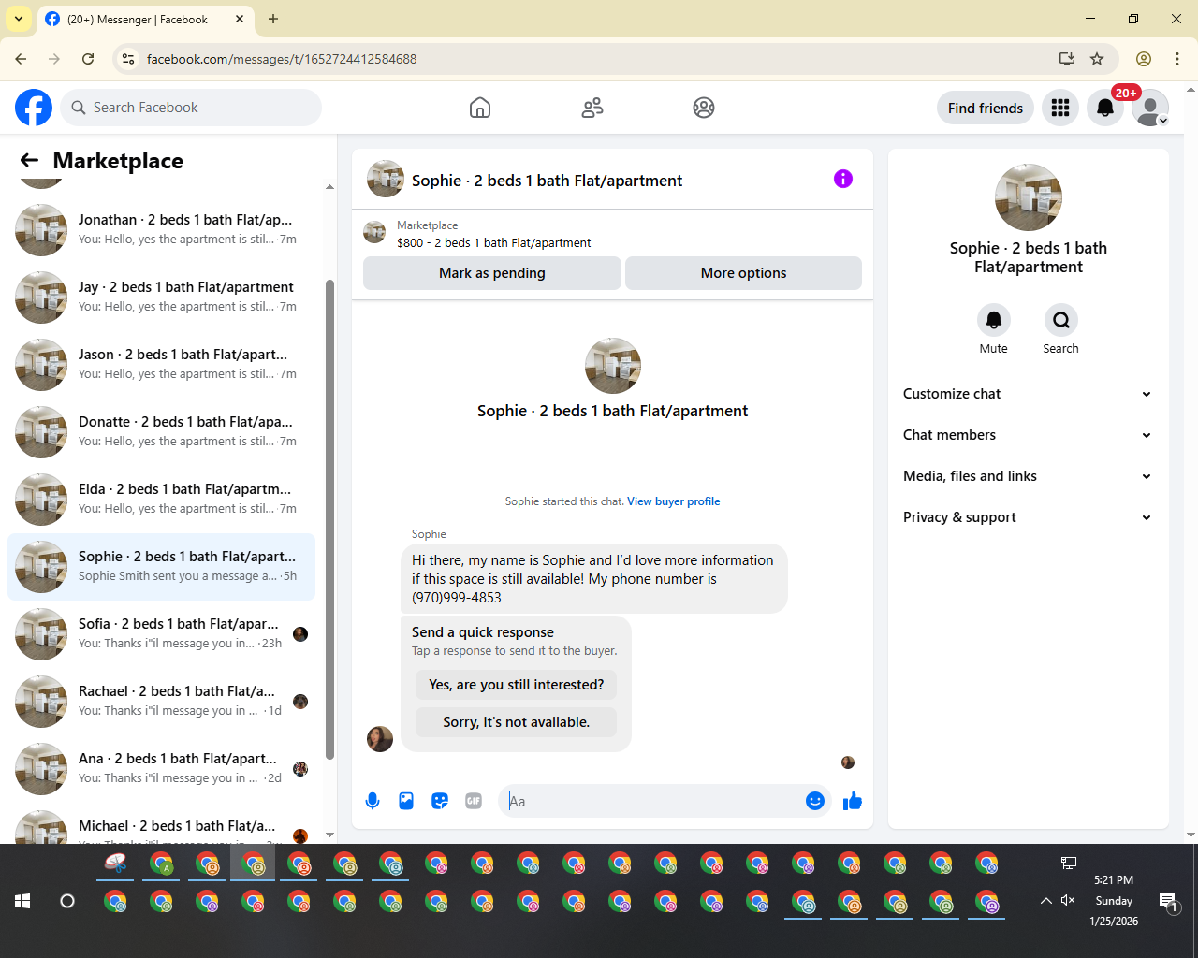Open Sofia's apartment conversation
Viewport: 1198px width, 958px height.
161,634
